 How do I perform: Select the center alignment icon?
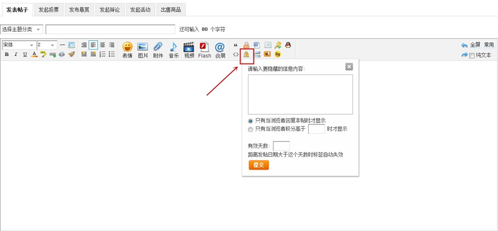[x=102, y=45]
